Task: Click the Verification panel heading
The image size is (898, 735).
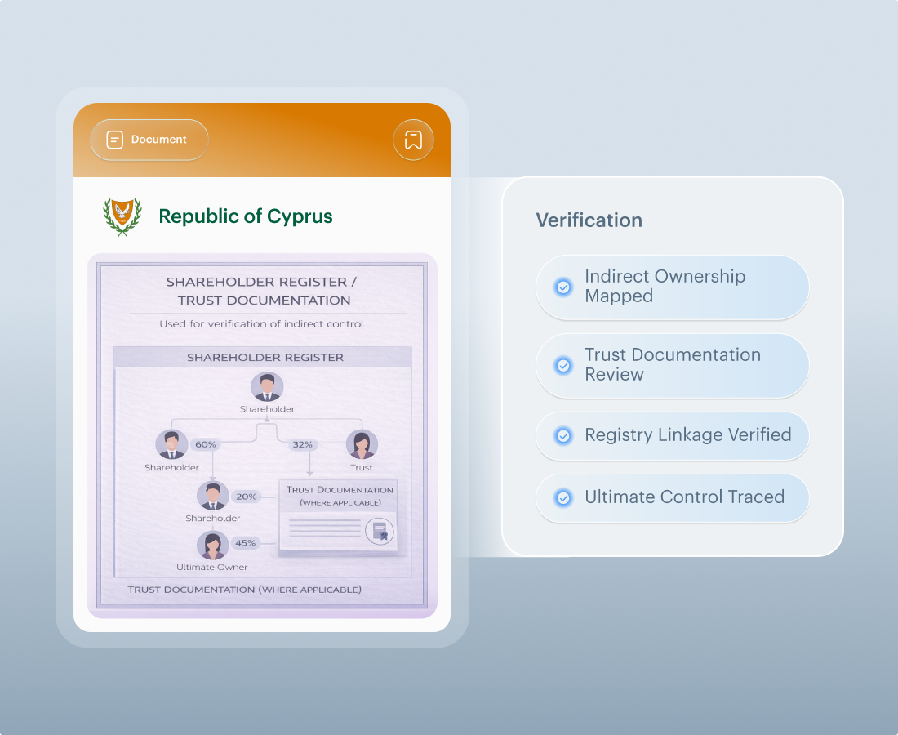Action: click(x=589, y=220)
